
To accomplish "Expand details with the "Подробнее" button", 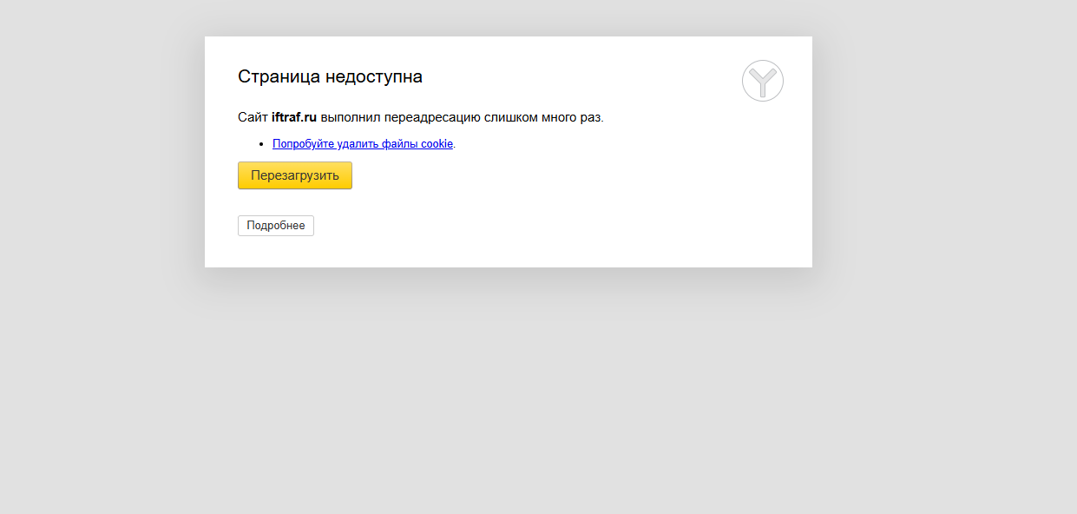I will (275, 226).
